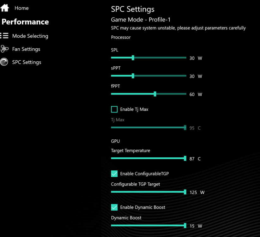
Task: Click the Mode Selecting list icon
Action: [4, 36]
